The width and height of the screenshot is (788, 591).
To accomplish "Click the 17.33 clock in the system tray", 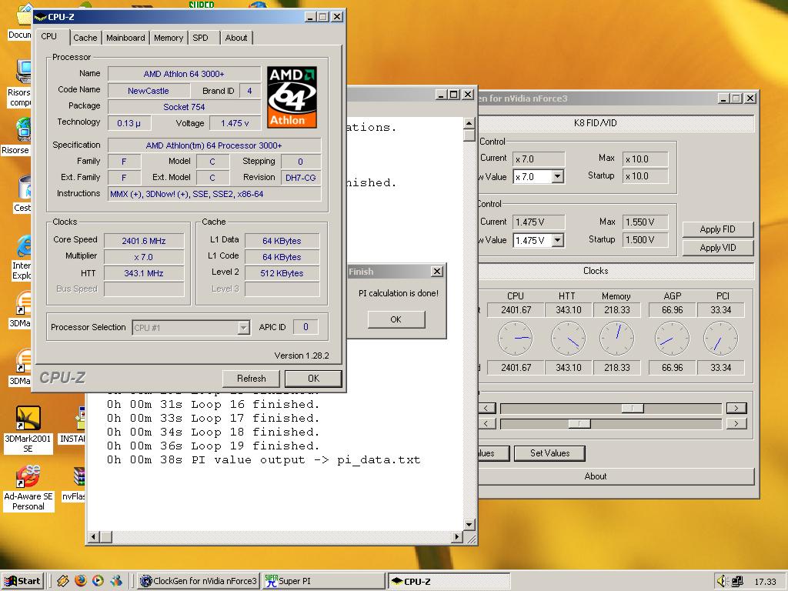I will click(x=765, y=582).
